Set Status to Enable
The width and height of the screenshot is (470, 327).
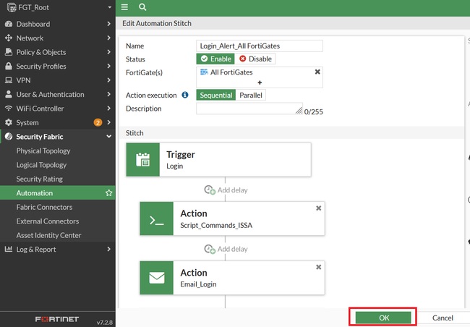point(215,59)
